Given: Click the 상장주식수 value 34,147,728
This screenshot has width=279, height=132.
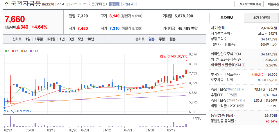Looking at the screenshot, I should click(270, 39).
